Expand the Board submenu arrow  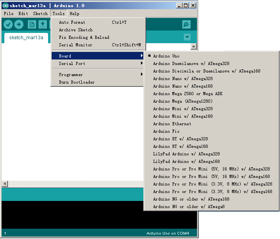tap(142, 55)
